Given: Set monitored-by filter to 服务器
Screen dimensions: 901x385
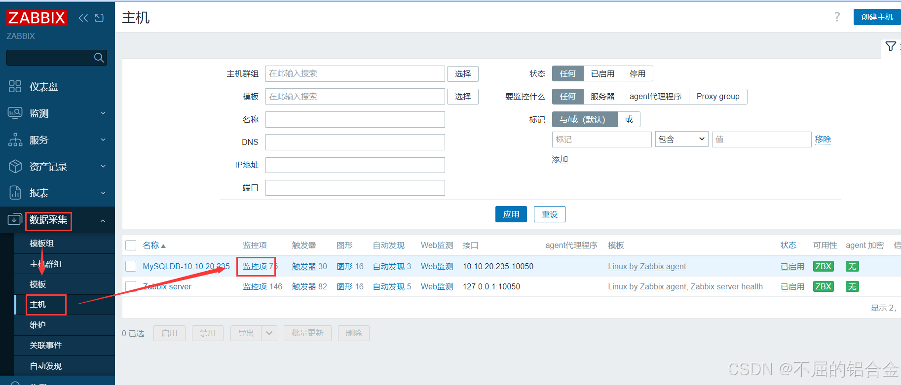Looking at the screenshot, I should [602, 97].
